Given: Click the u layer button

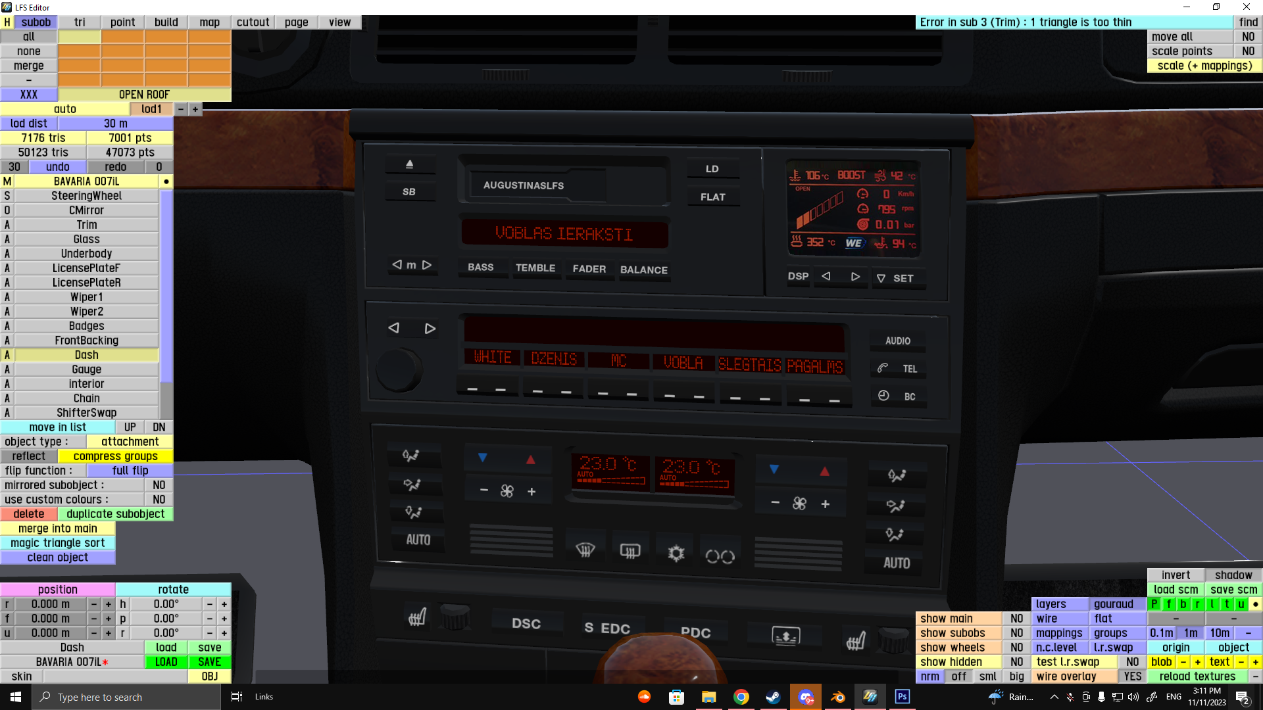Looking at the screenshot, I should tap(1241, 604).
